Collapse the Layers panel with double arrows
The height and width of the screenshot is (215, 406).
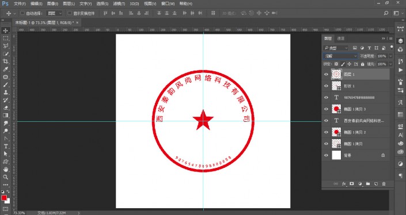pos(384,39)
